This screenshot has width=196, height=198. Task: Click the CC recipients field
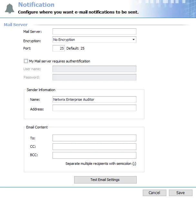click(94, 146)
